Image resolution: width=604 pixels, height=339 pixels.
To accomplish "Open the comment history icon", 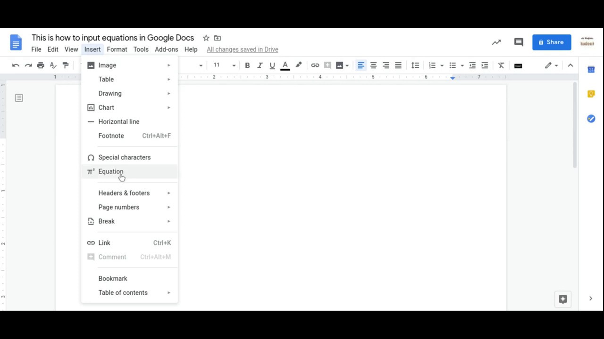I will [519, 42].
